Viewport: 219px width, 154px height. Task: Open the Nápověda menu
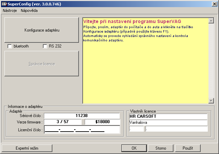(x=29, y=11)
